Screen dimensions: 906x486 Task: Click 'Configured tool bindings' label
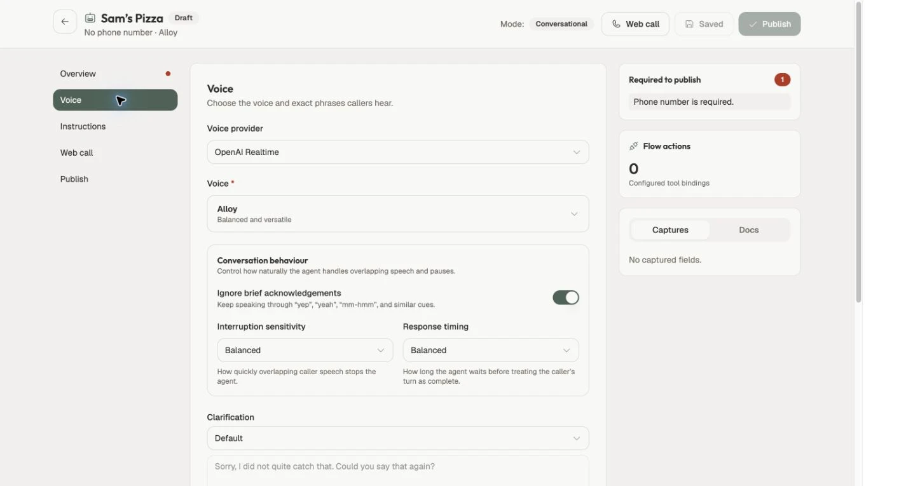tap(669, 183)
